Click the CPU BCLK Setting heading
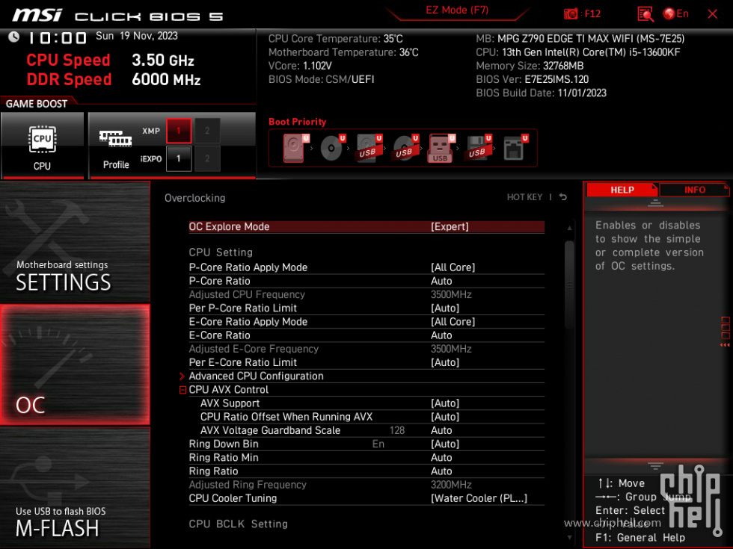Viewport: 733px width, 549px height. tap(239, 524)
